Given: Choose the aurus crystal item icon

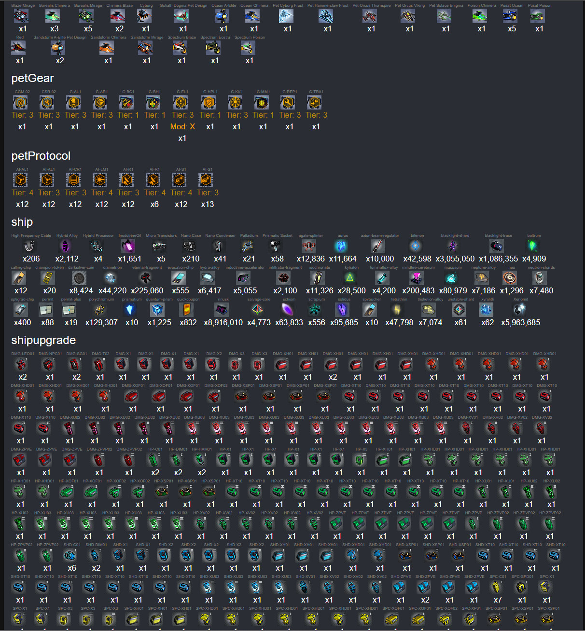Looking at the screenshot, I should 341,246.
